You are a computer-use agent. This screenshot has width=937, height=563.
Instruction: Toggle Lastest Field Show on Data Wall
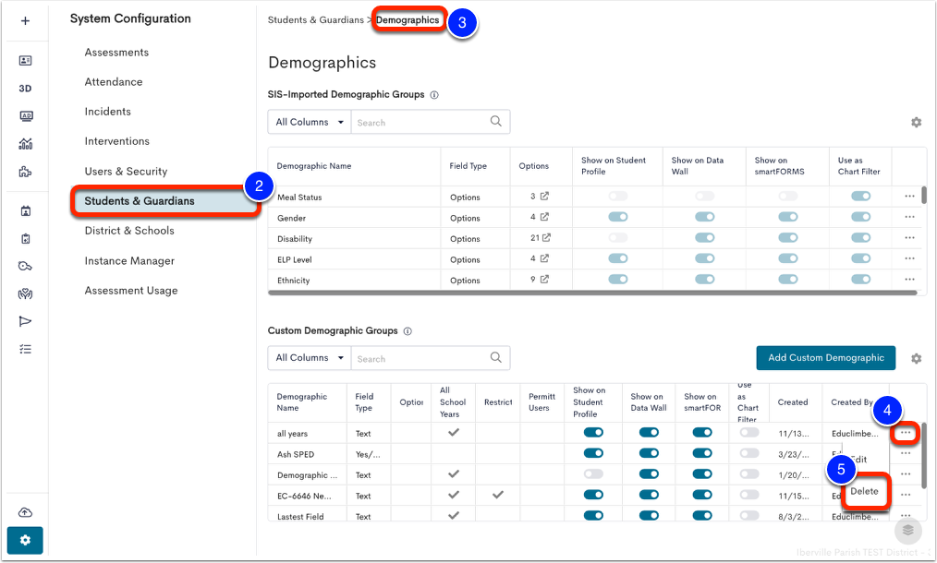(x=649, y=515)
